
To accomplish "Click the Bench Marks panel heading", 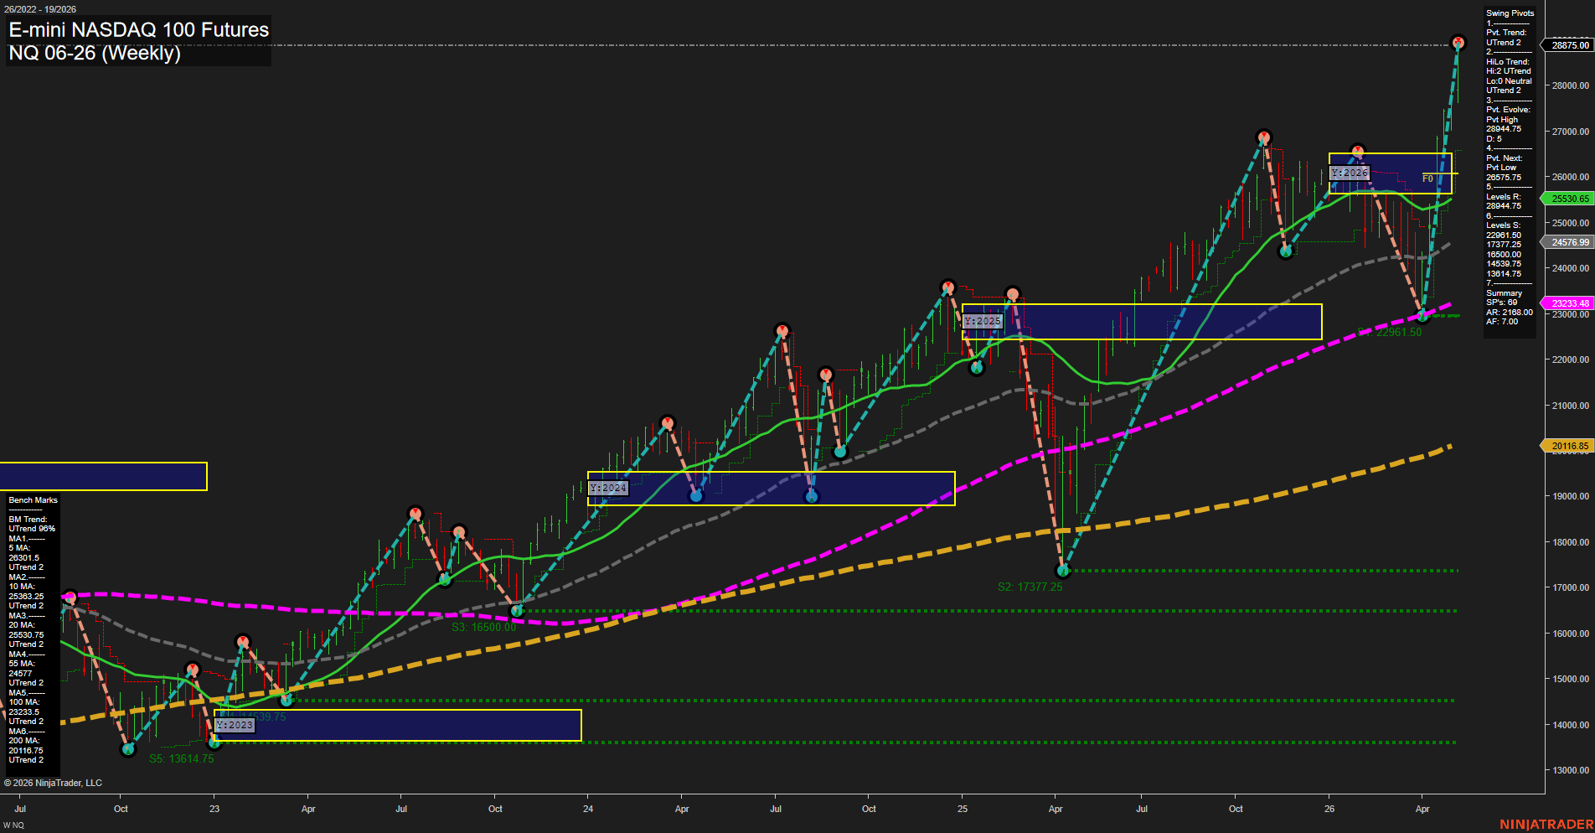I will (x=34, y=500).
